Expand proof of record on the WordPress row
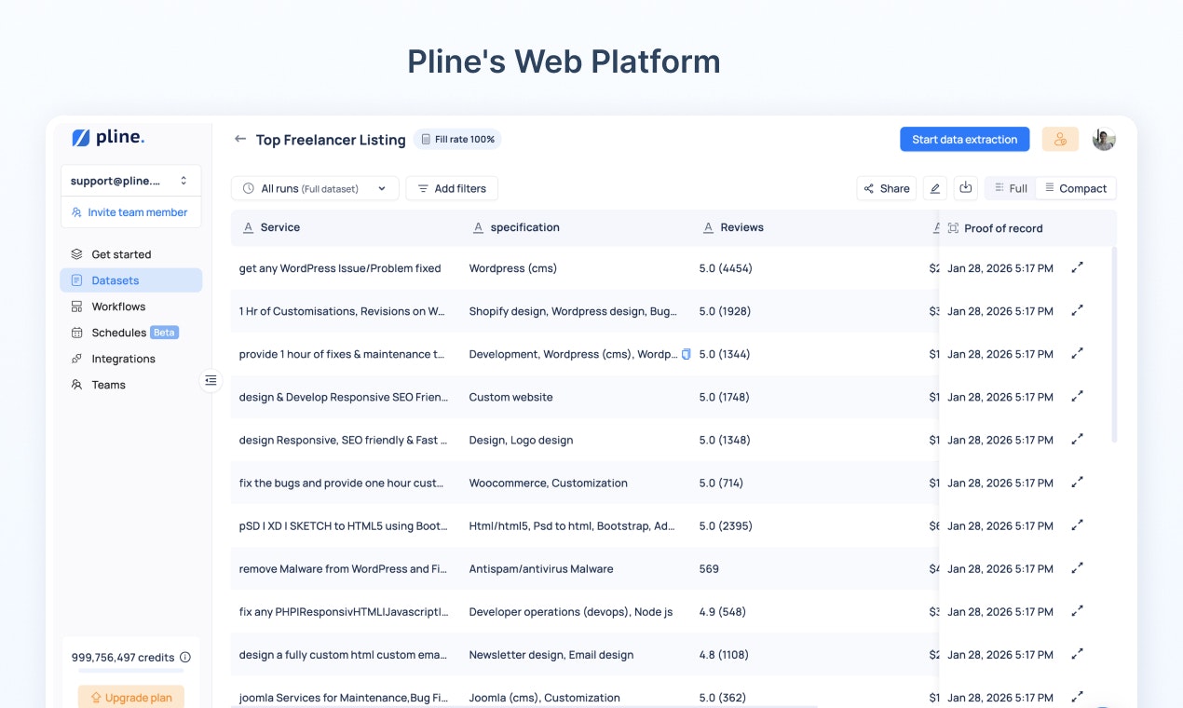 coord(1077,267)
